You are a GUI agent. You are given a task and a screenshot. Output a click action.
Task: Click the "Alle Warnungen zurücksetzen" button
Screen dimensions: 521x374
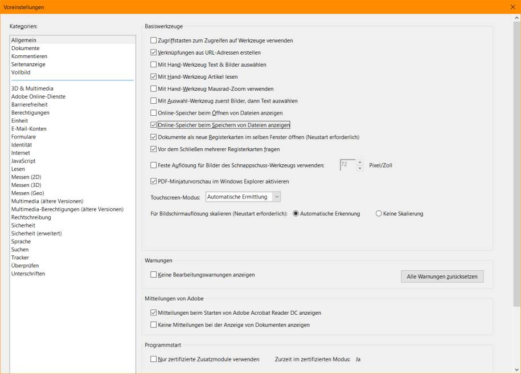pos(442,276)
